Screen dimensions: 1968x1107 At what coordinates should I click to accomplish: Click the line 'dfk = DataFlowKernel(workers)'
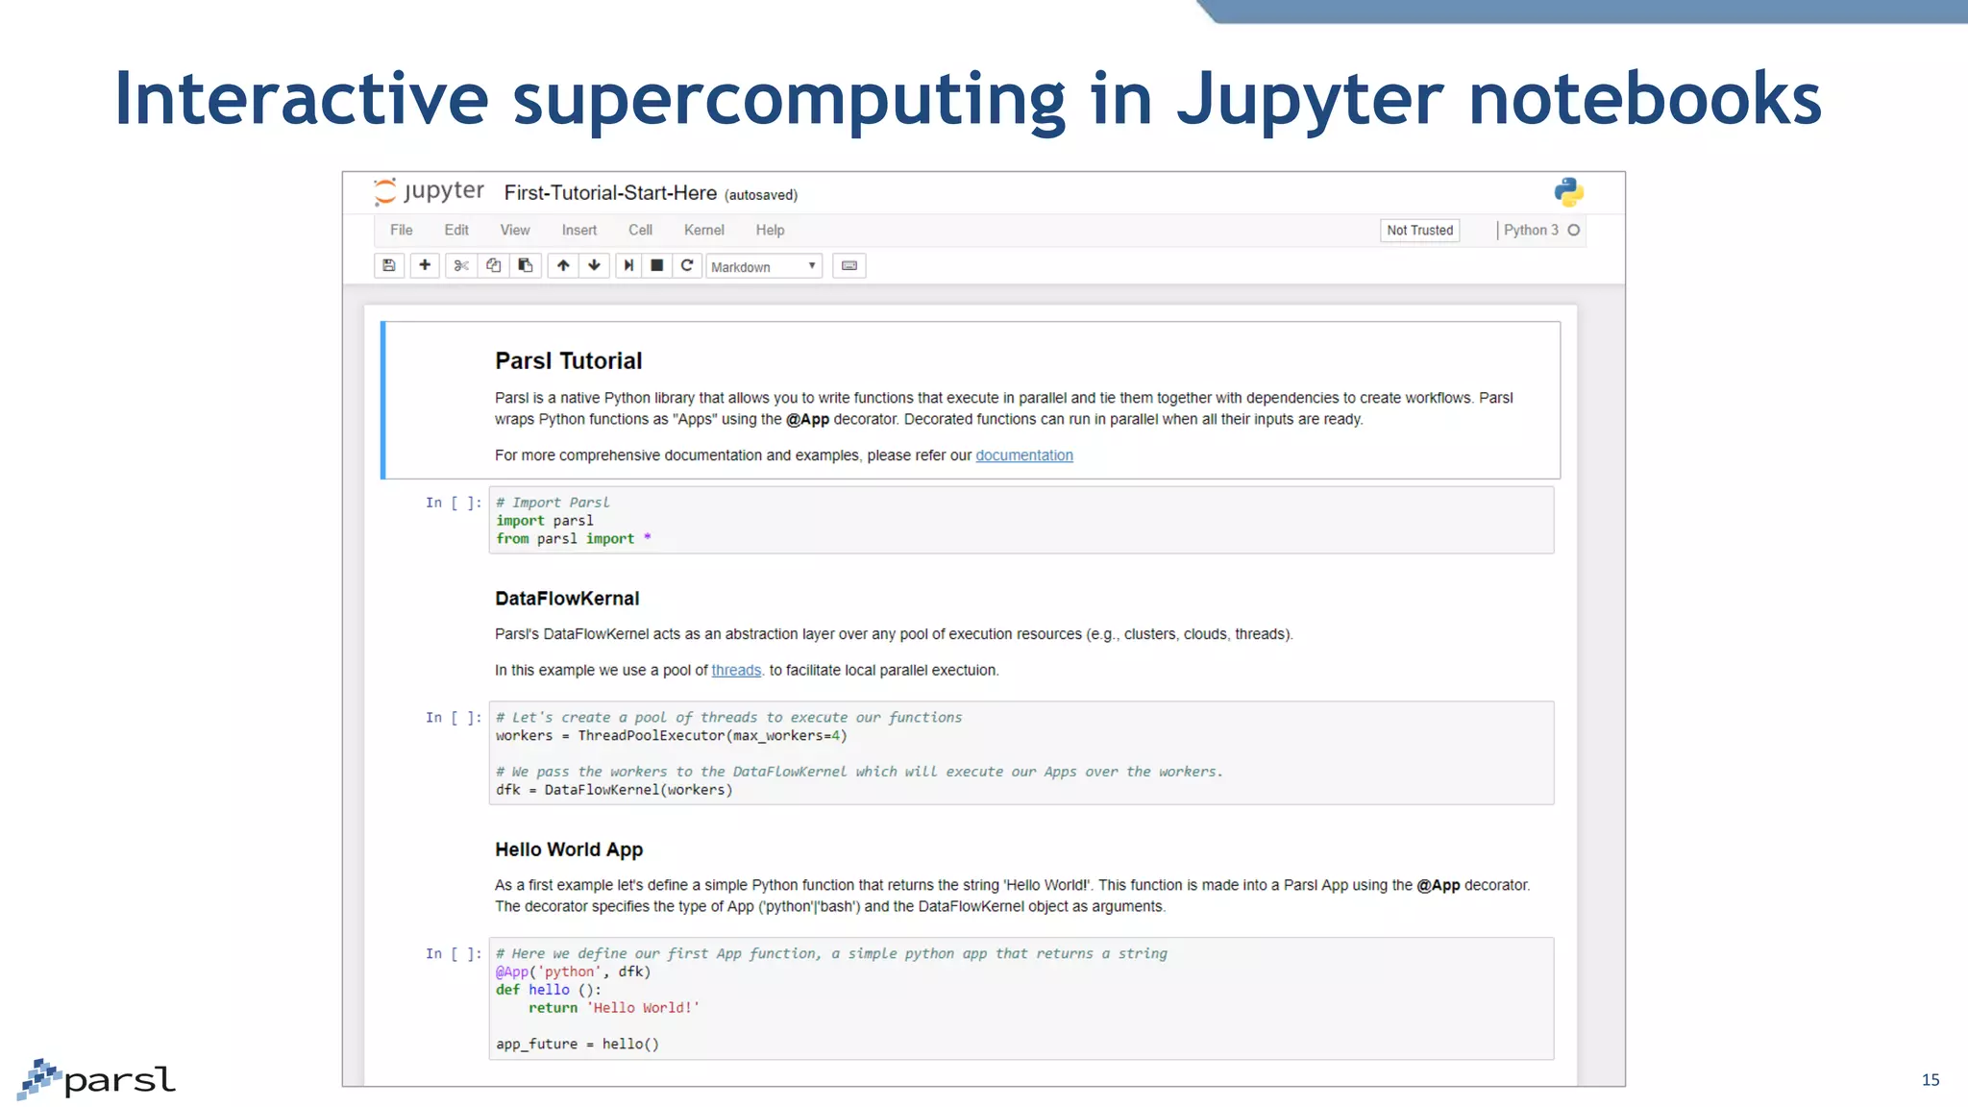click(614, 790)
